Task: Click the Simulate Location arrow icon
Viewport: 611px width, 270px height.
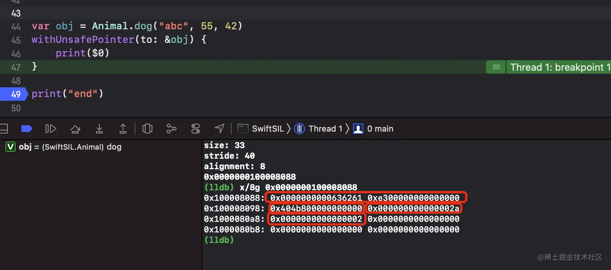Action: (219, 129)
